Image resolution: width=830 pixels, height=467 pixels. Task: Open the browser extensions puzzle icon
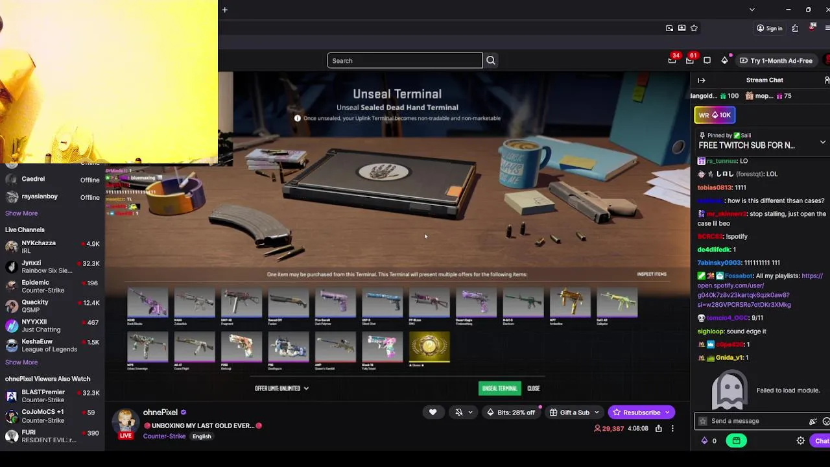795,28
